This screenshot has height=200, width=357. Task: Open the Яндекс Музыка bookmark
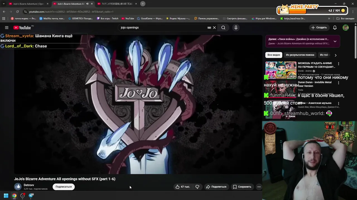[x=178, y=19]
